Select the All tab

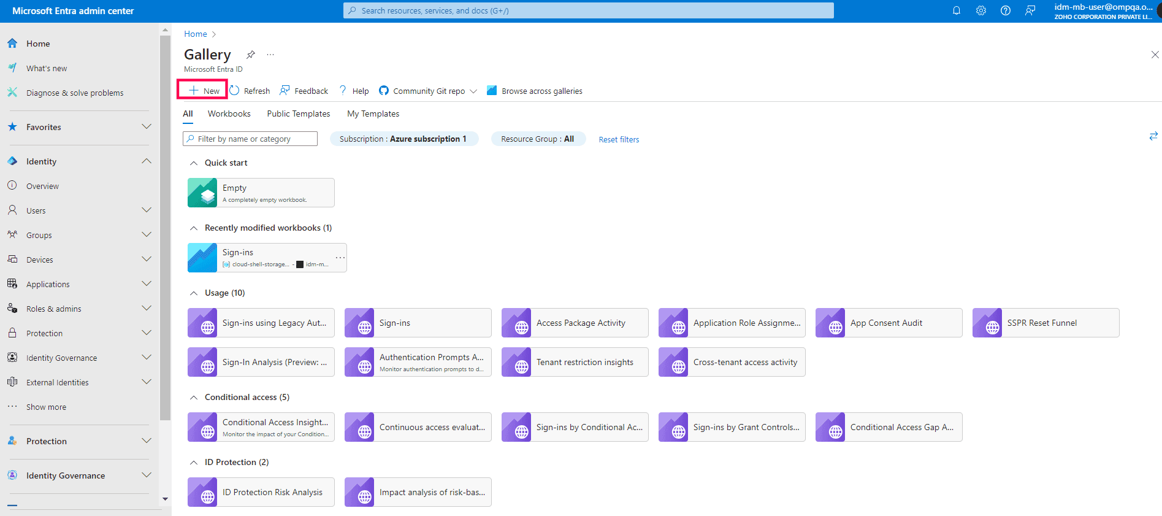(x=188, y=114)
